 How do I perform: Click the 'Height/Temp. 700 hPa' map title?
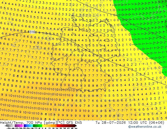click(22, 123)
